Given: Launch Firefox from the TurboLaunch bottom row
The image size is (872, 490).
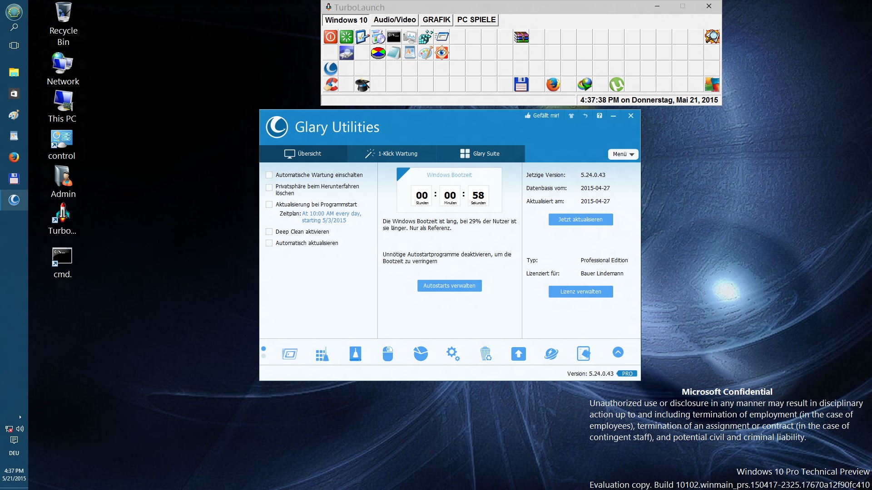Looking at the screenshot, I should (x=553, y=84).
